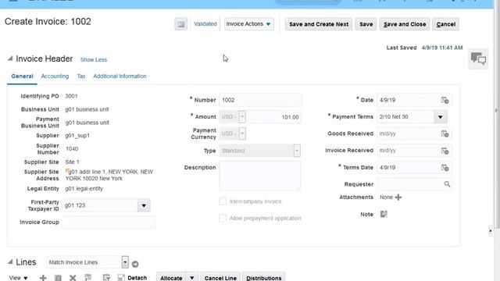Click the Supplier Number value 1040
Image resolution: width=500 pixels, height=281 pixels.
(72, 149)
